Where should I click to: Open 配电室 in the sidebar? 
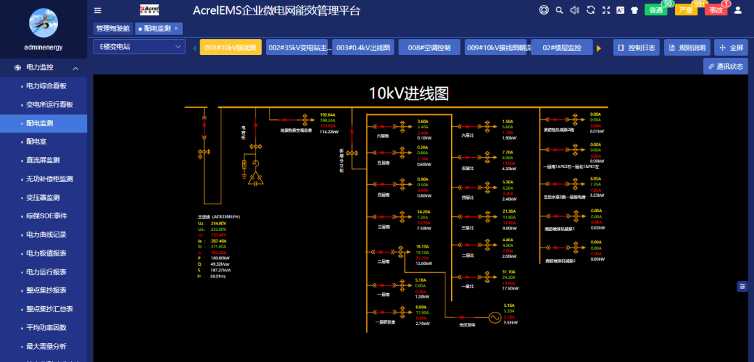point(44,142)
